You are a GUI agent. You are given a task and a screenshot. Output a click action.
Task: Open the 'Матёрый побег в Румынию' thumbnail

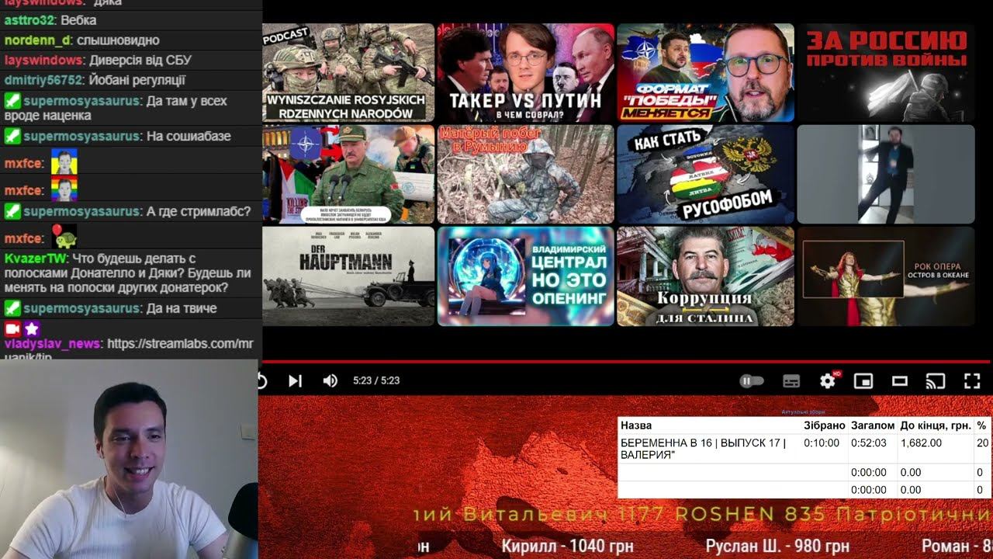(x=525, y=174)
